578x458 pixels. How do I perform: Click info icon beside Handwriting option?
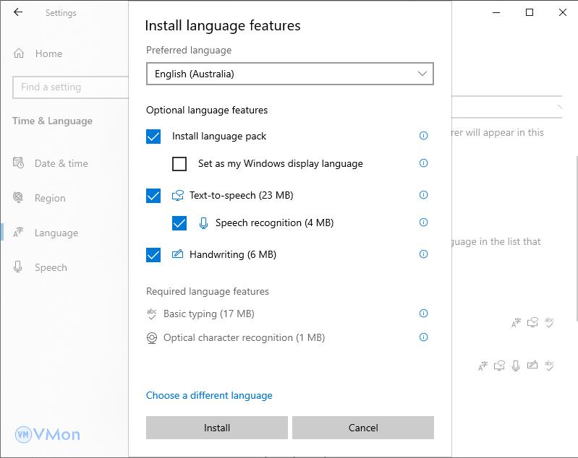click(424, 254)
